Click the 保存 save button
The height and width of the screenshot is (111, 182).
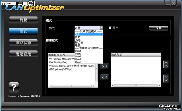(x=159, y=28)
